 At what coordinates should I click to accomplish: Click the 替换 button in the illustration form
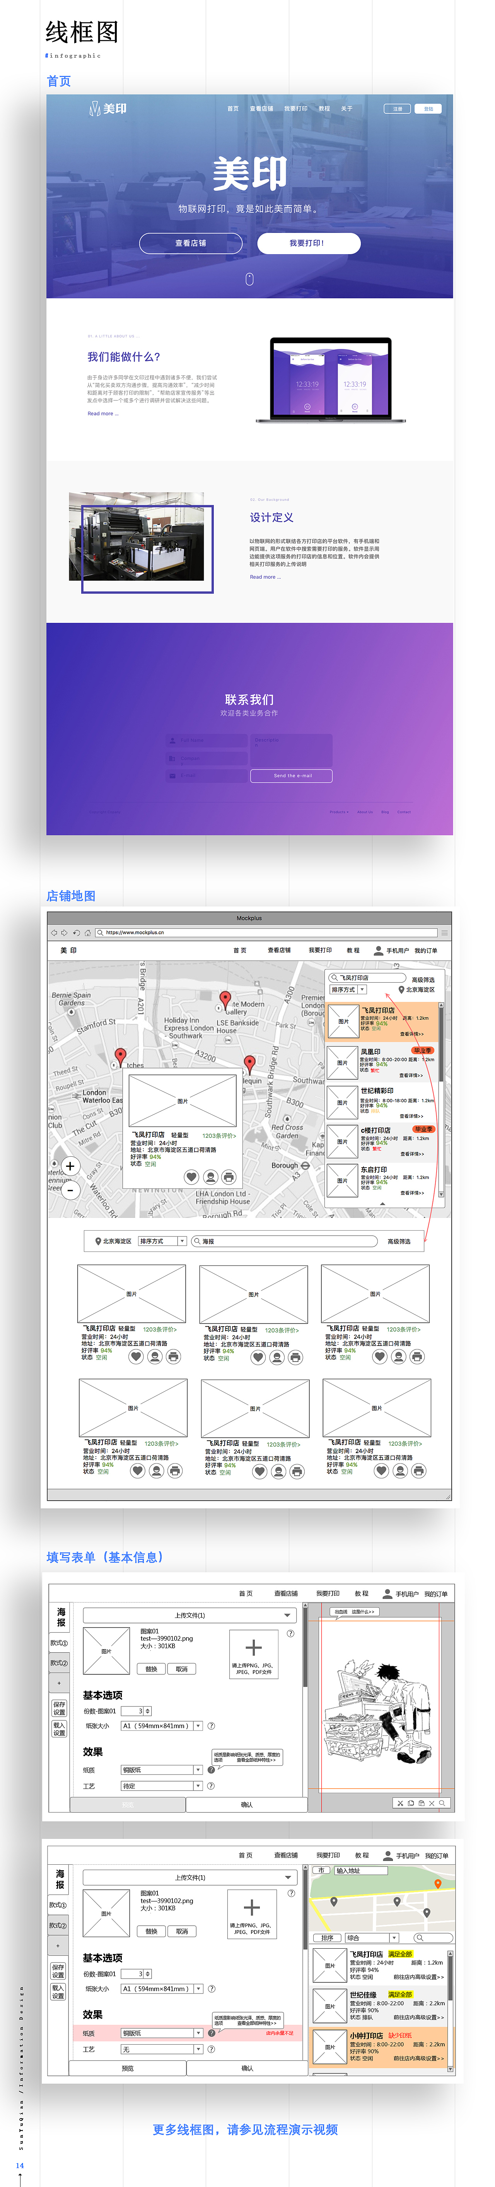click(x=151, y=1668)
